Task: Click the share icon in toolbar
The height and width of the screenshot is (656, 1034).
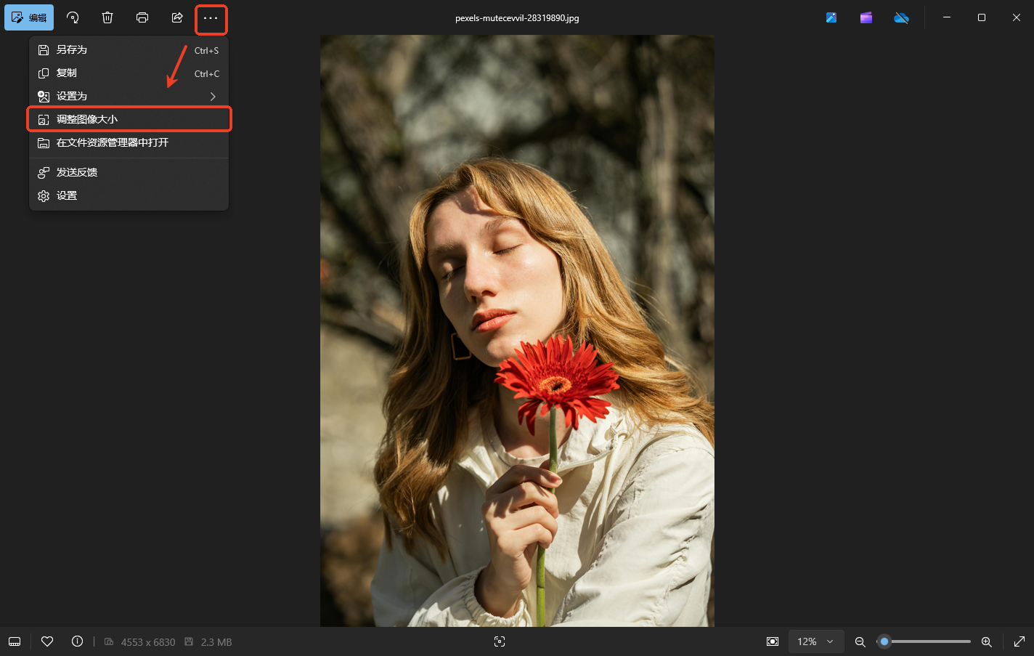Action: [177, 17]
